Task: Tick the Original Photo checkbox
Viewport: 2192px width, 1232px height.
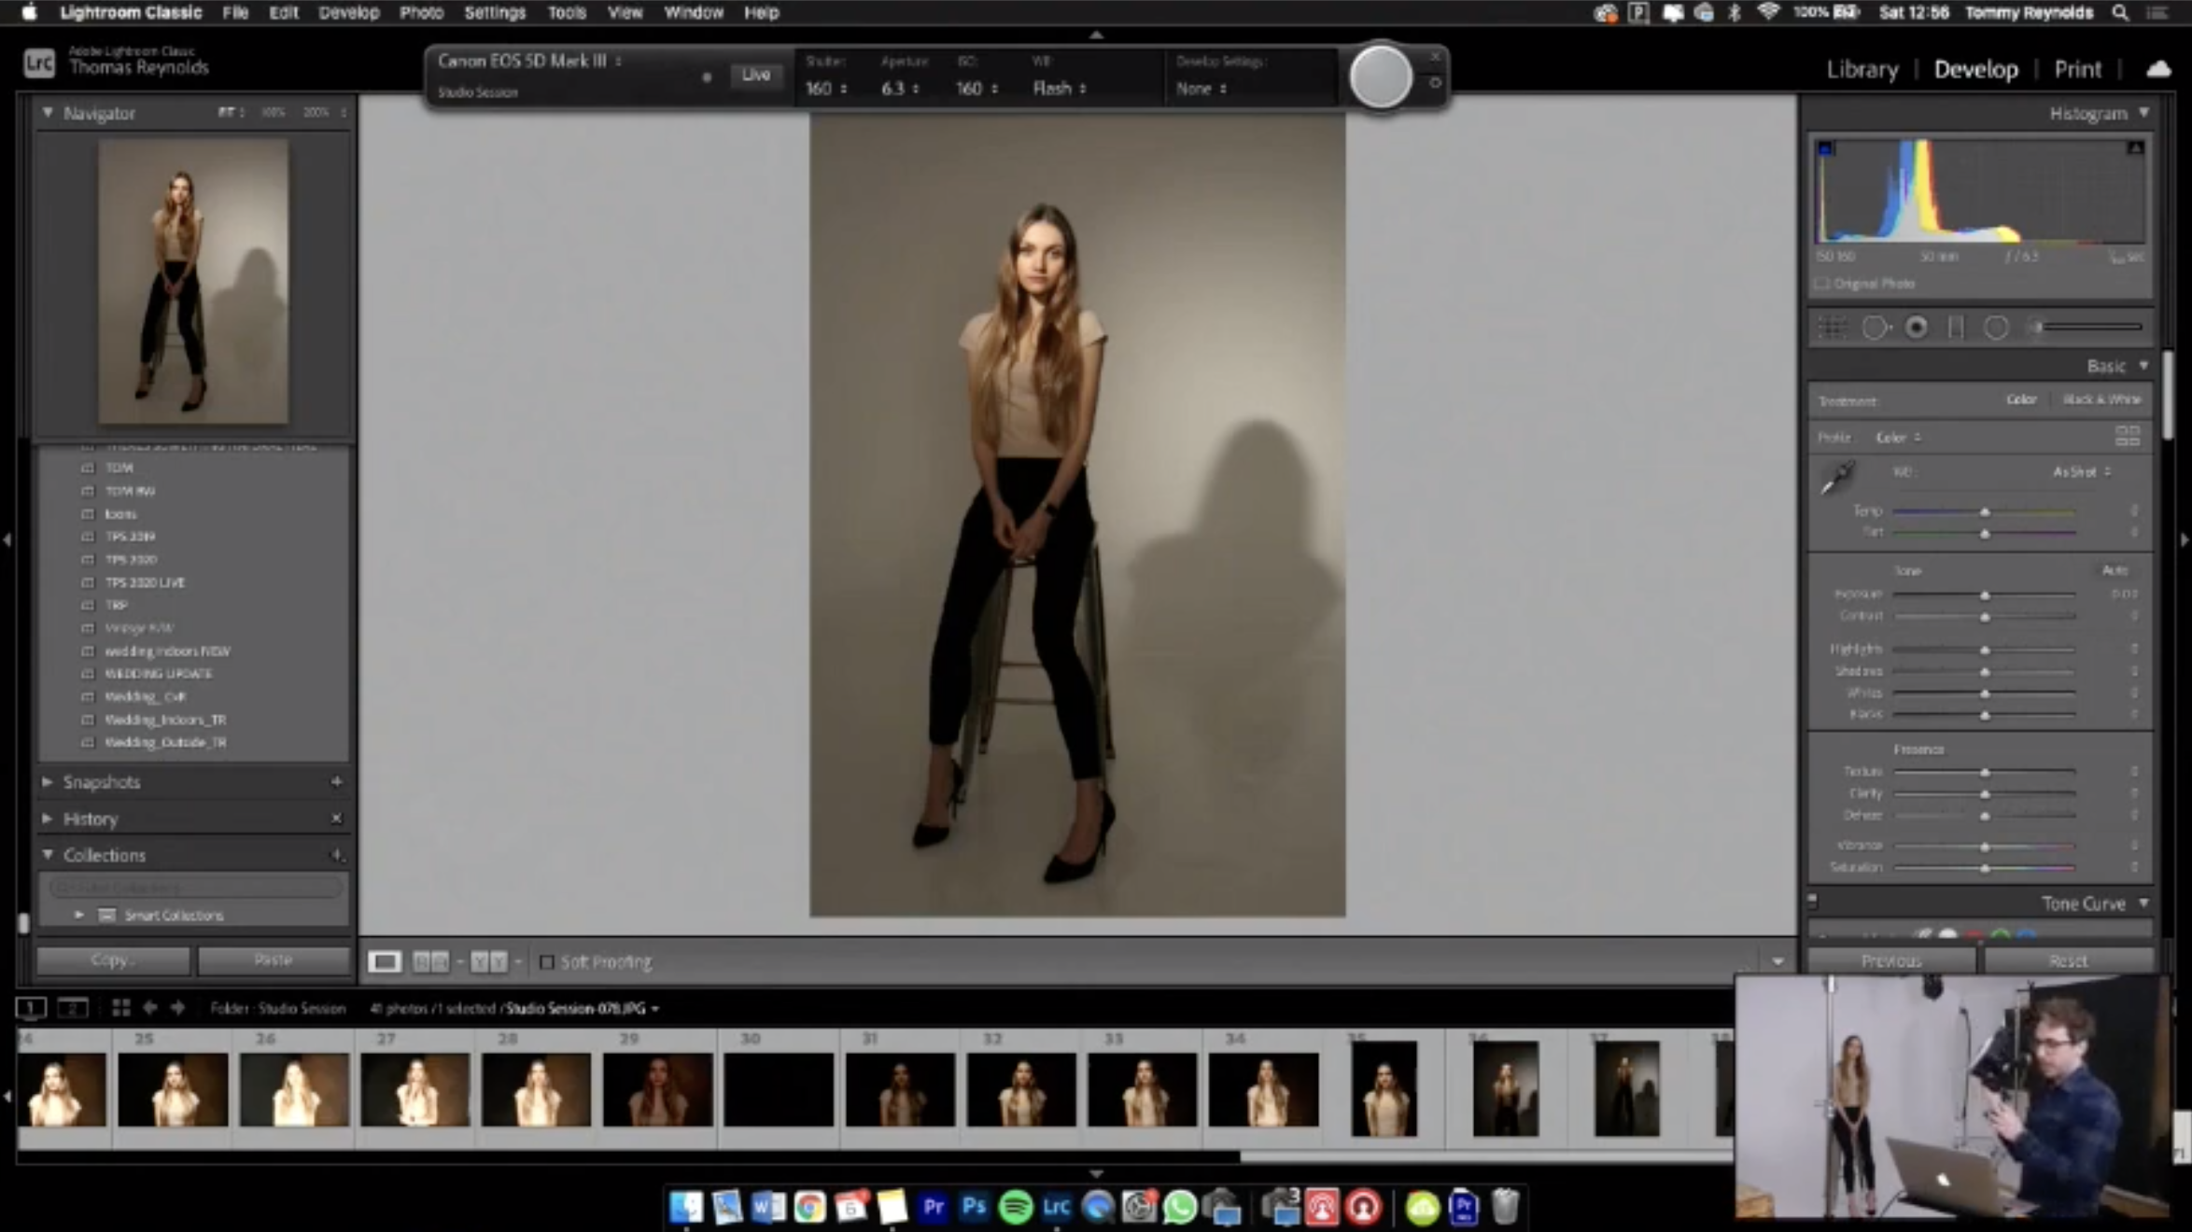Action: click(1822, 284)
